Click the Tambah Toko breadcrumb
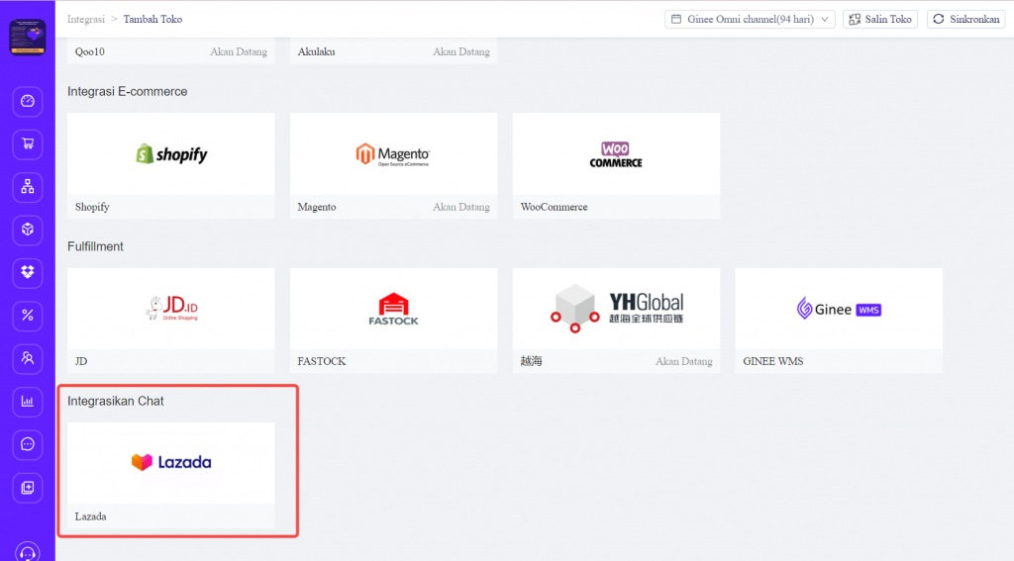Viewport: 1014px width, 561px height. (152, 20)
